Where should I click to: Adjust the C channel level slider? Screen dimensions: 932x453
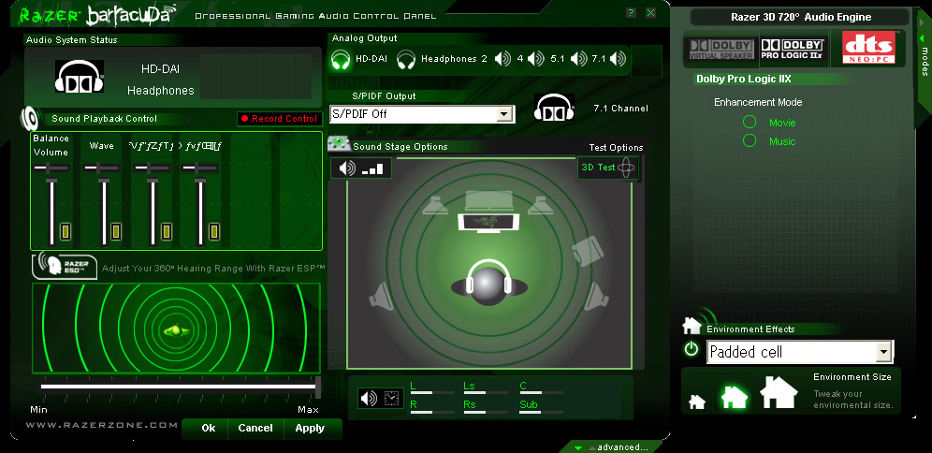[x=542, y=392]
